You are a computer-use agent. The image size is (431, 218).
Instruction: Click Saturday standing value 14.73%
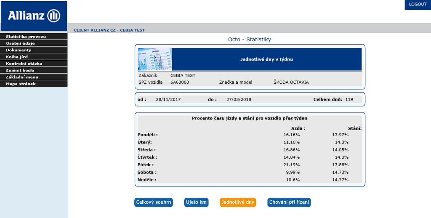pyautogui.click(x=340, y=173)
